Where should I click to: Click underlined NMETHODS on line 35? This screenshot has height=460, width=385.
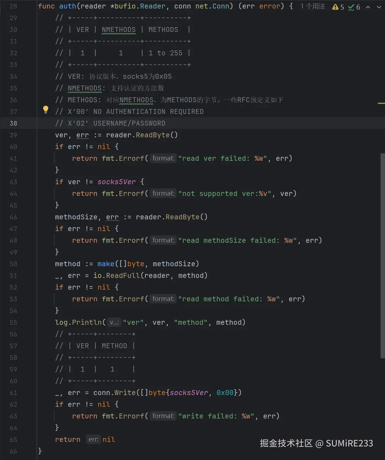tap(85, 88)
